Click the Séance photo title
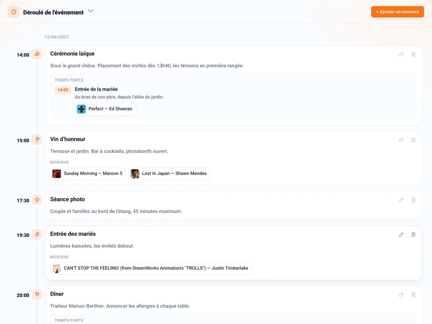The height and width of the screenshot is (324, 432). click(67, 199)
